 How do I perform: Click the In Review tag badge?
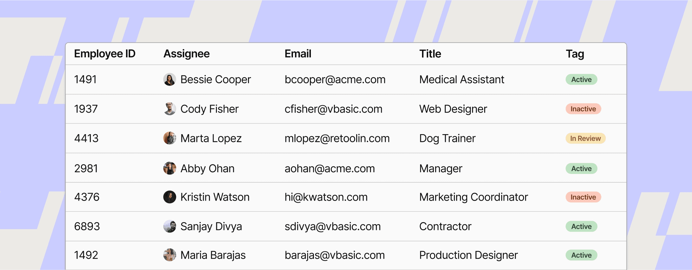(585, 138)
